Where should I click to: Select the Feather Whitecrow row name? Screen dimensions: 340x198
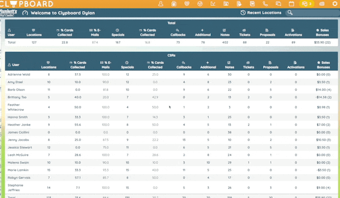click(x=16, y=107)
